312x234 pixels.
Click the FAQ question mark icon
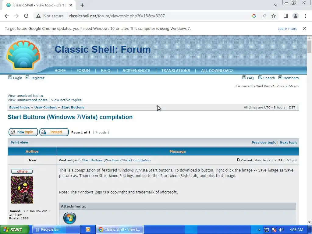tap(244, 77)
